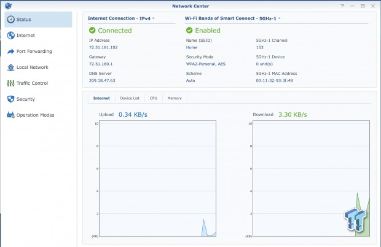Click the green Connected check icon
The width and height of the screenshot is (381, 247).
click(x=92, y=30)
